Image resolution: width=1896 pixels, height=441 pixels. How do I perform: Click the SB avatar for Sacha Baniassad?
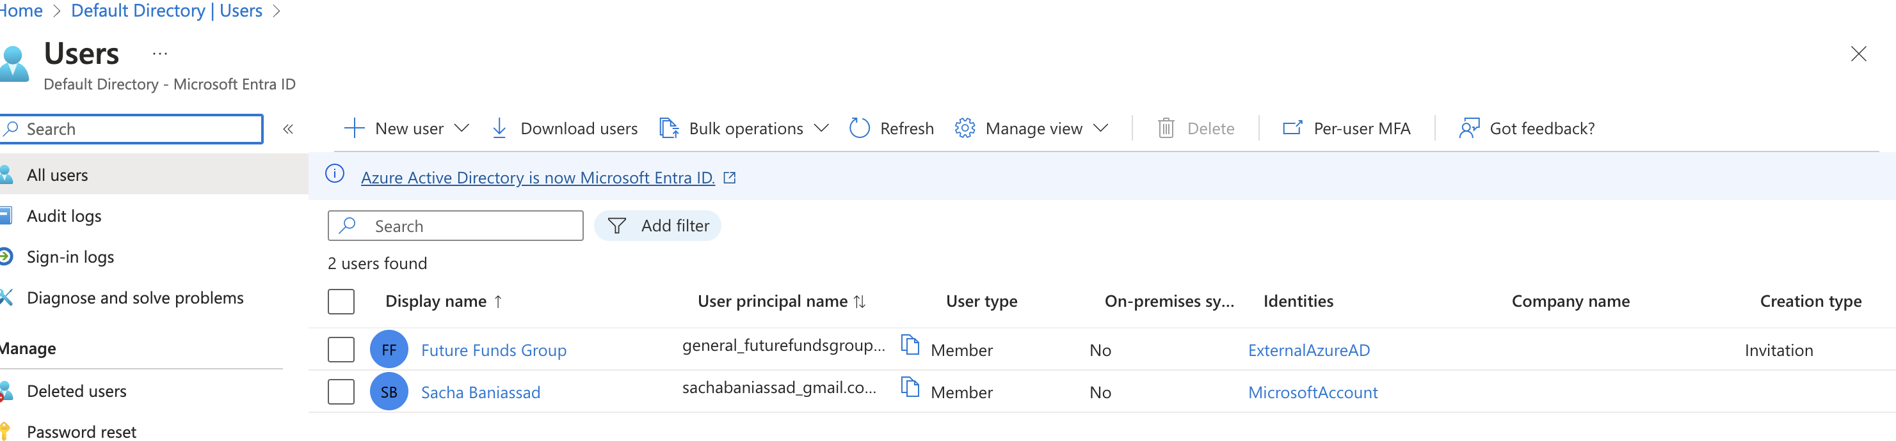click(x=389, y=392)
